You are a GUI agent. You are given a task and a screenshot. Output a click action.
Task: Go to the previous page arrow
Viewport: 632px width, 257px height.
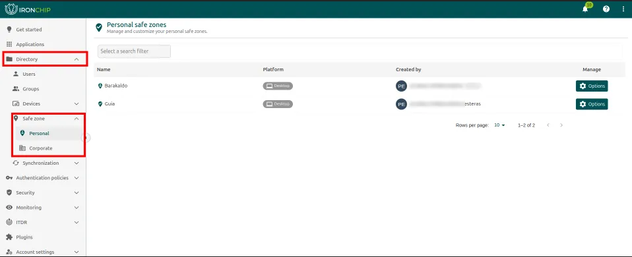548,125
